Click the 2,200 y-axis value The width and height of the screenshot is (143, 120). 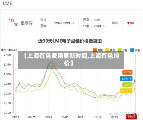click(7, 94)
